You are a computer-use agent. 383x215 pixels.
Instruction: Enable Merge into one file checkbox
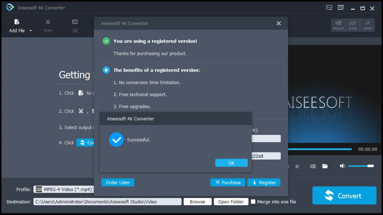[253, 202]
